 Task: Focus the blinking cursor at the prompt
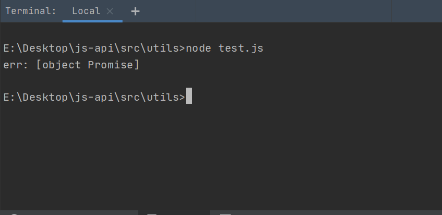(189, 97)
